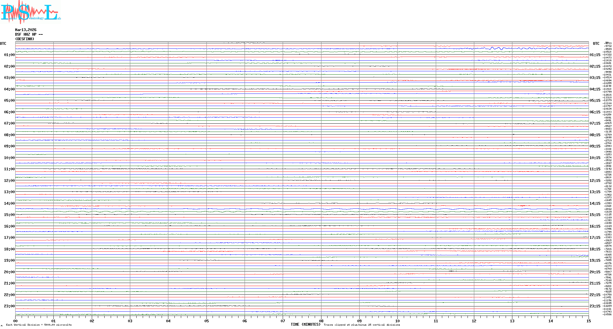Click the traces clipped footnote text

pyautogui.click(x=362, y=325)
